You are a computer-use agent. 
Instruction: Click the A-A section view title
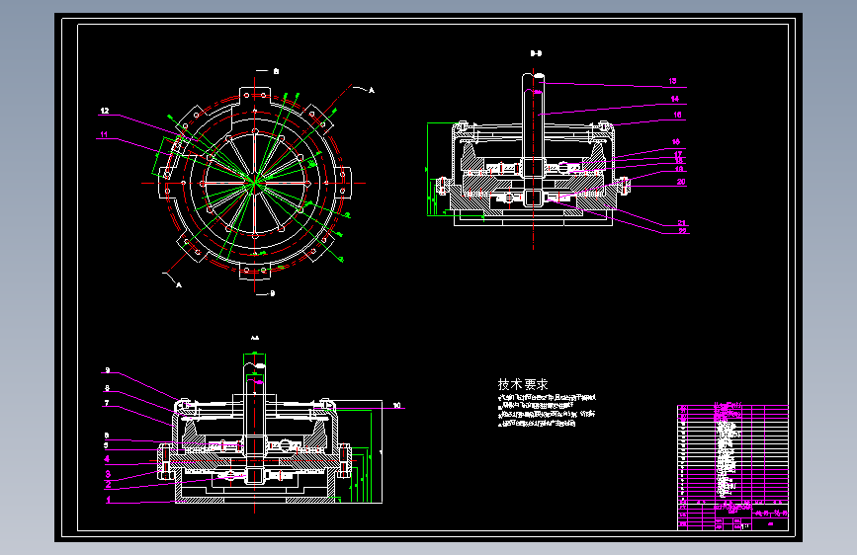click(x=255, y=338)
